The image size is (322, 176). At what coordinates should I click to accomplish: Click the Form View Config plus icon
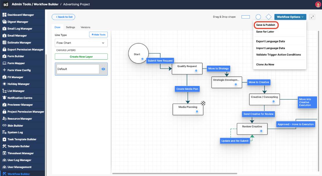[x=4, y=70]
